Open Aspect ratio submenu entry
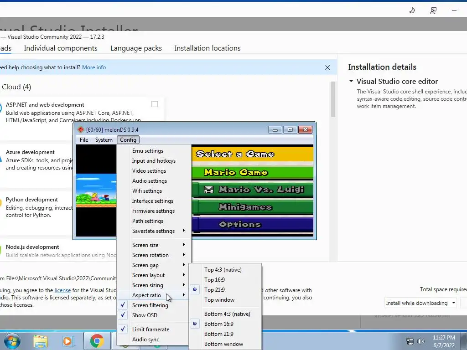This screenshot has width=467, height=350. click(x=153, y=295)
